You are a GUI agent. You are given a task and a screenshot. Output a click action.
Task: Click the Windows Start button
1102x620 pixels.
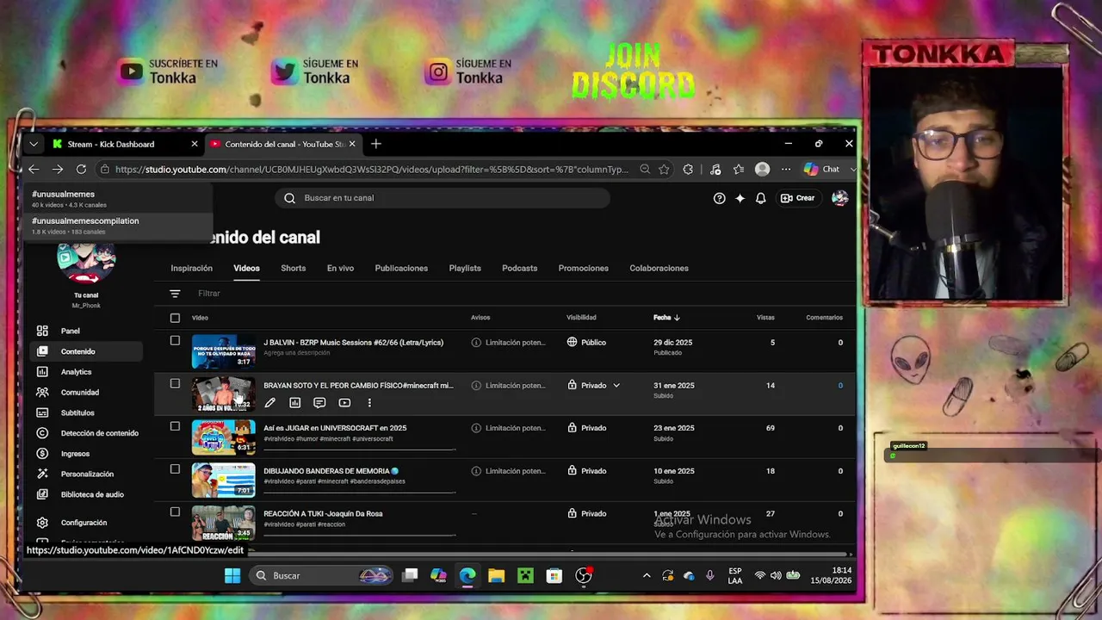tap(232, 575)
